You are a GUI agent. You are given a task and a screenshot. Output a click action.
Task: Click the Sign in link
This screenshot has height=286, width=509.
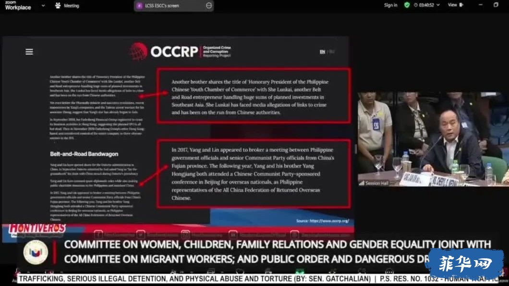coord(390,5)
